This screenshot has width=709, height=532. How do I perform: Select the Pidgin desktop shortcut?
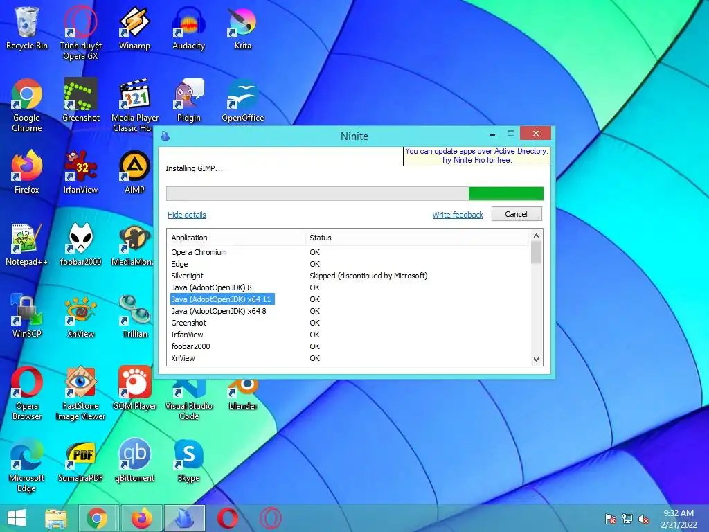tap(188, 100)
